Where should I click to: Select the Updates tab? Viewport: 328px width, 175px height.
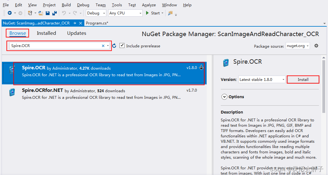pyautogui.click(x=77, y=33)
